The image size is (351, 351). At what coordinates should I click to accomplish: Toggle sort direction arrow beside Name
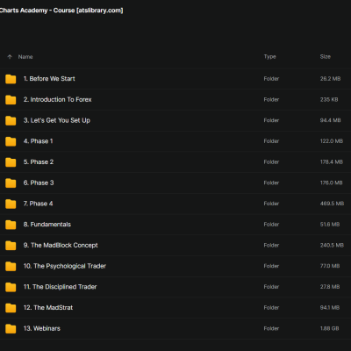click(10, 57)
